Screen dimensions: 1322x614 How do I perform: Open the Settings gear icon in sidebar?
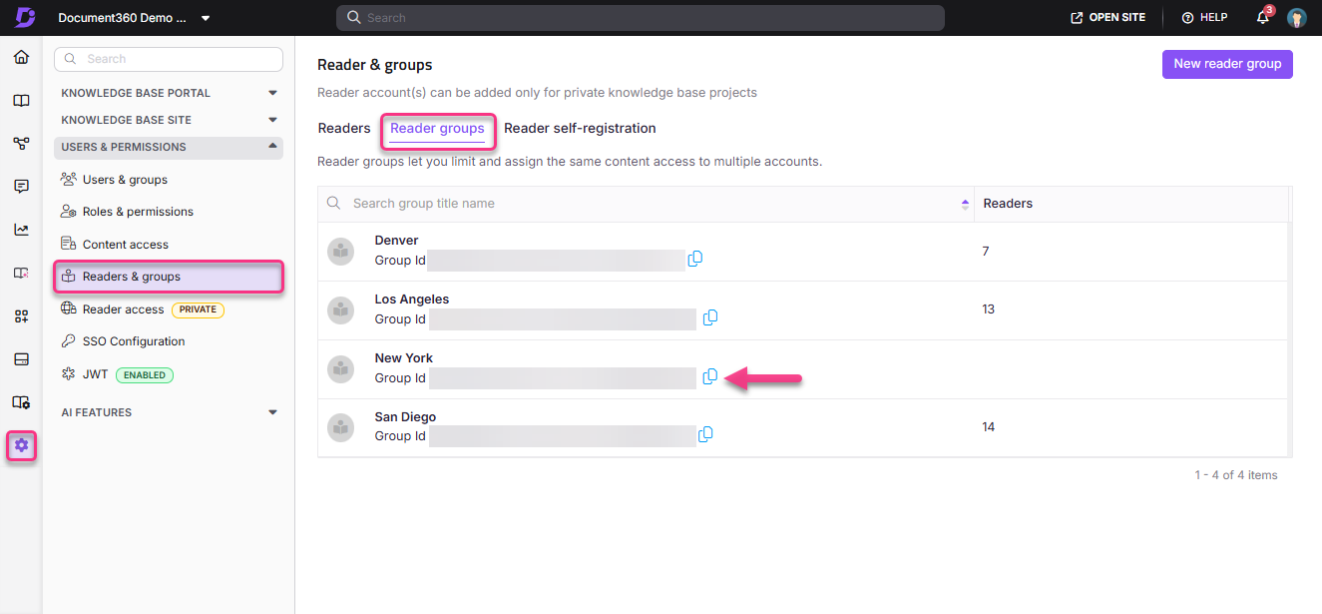(x=21, y=445)
